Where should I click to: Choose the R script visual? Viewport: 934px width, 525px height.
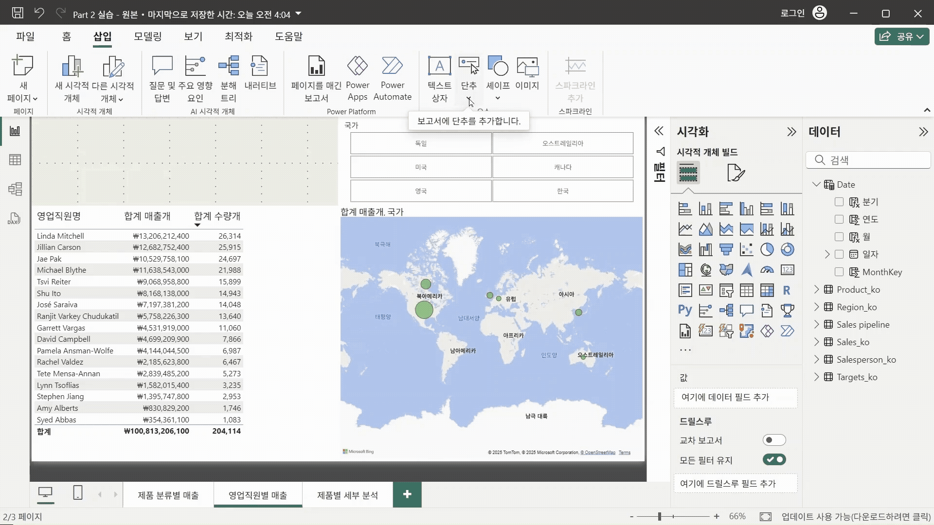pyautogui.click(x=787, y=290)
